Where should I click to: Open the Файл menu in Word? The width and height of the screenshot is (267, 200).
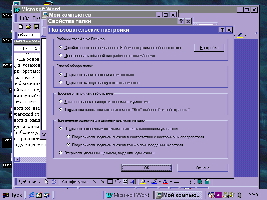[24, 18]
